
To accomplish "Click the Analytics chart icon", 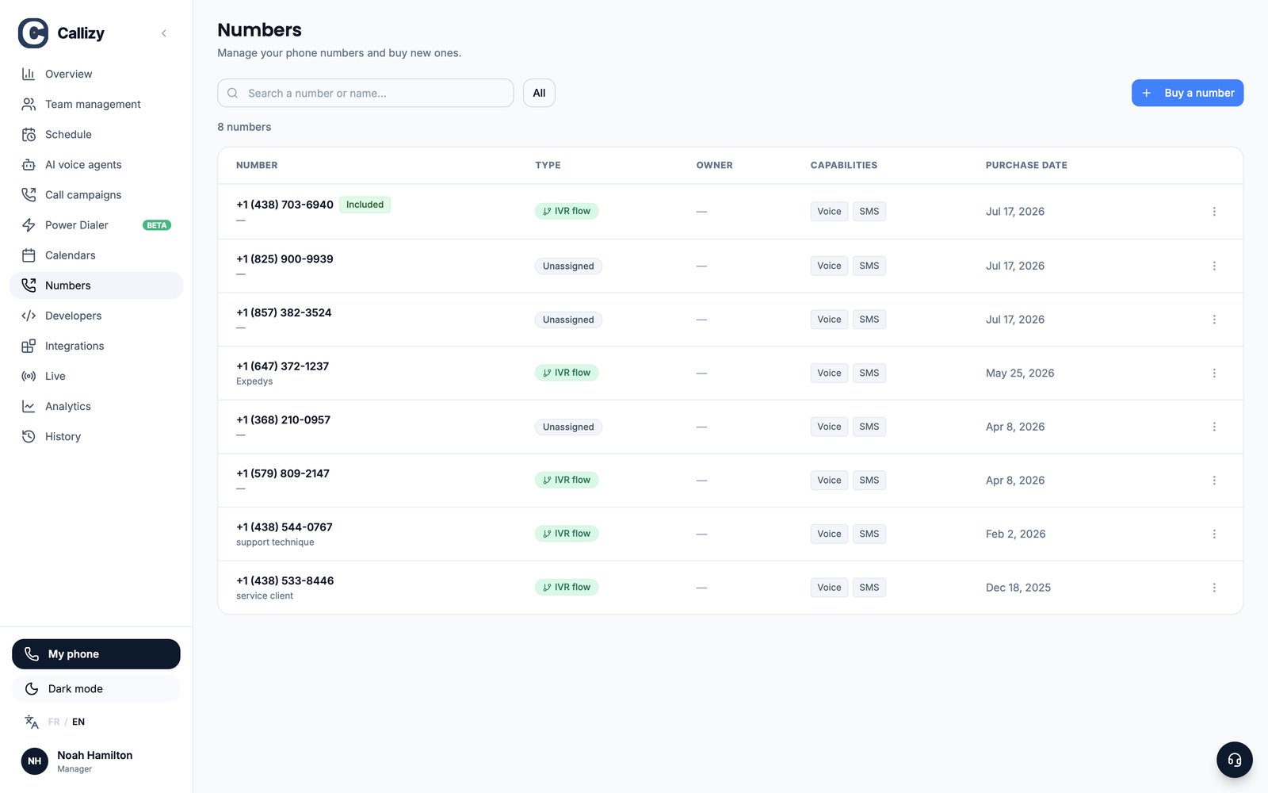I will tap(29, 406).
